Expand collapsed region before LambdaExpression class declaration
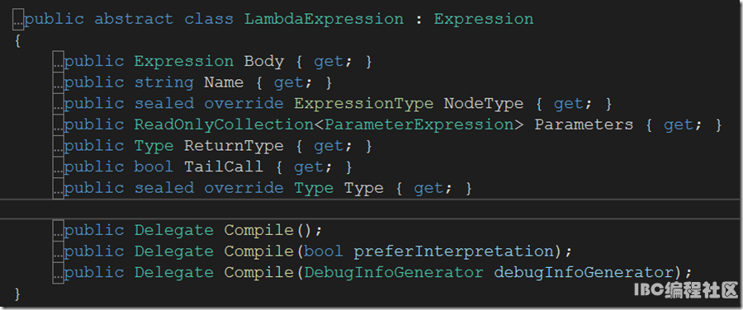This screenshot has width=743, height=310. (x=18, y=20)
